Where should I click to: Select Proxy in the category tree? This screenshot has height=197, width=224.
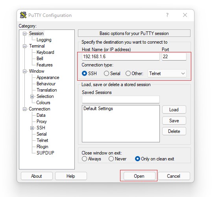[x=42, y=122]
